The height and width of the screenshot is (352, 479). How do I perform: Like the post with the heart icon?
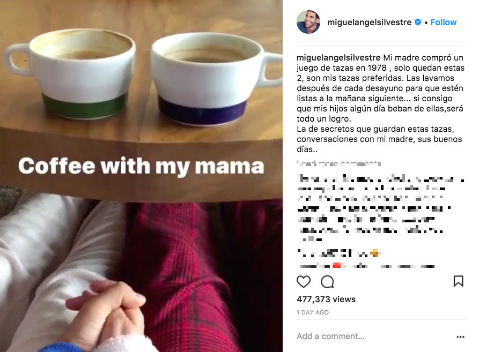[x=304, y=281]
